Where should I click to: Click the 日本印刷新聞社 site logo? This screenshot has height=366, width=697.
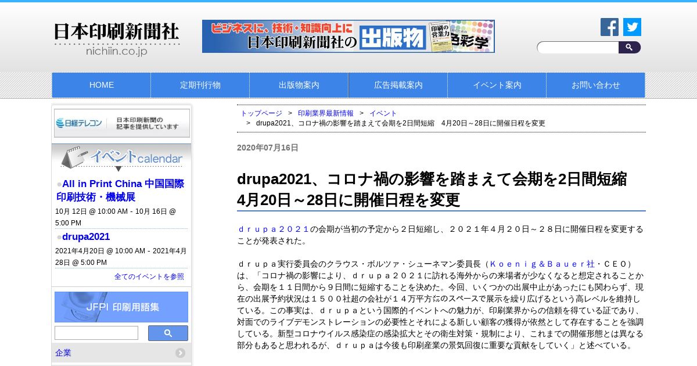[x=117, y=40]
